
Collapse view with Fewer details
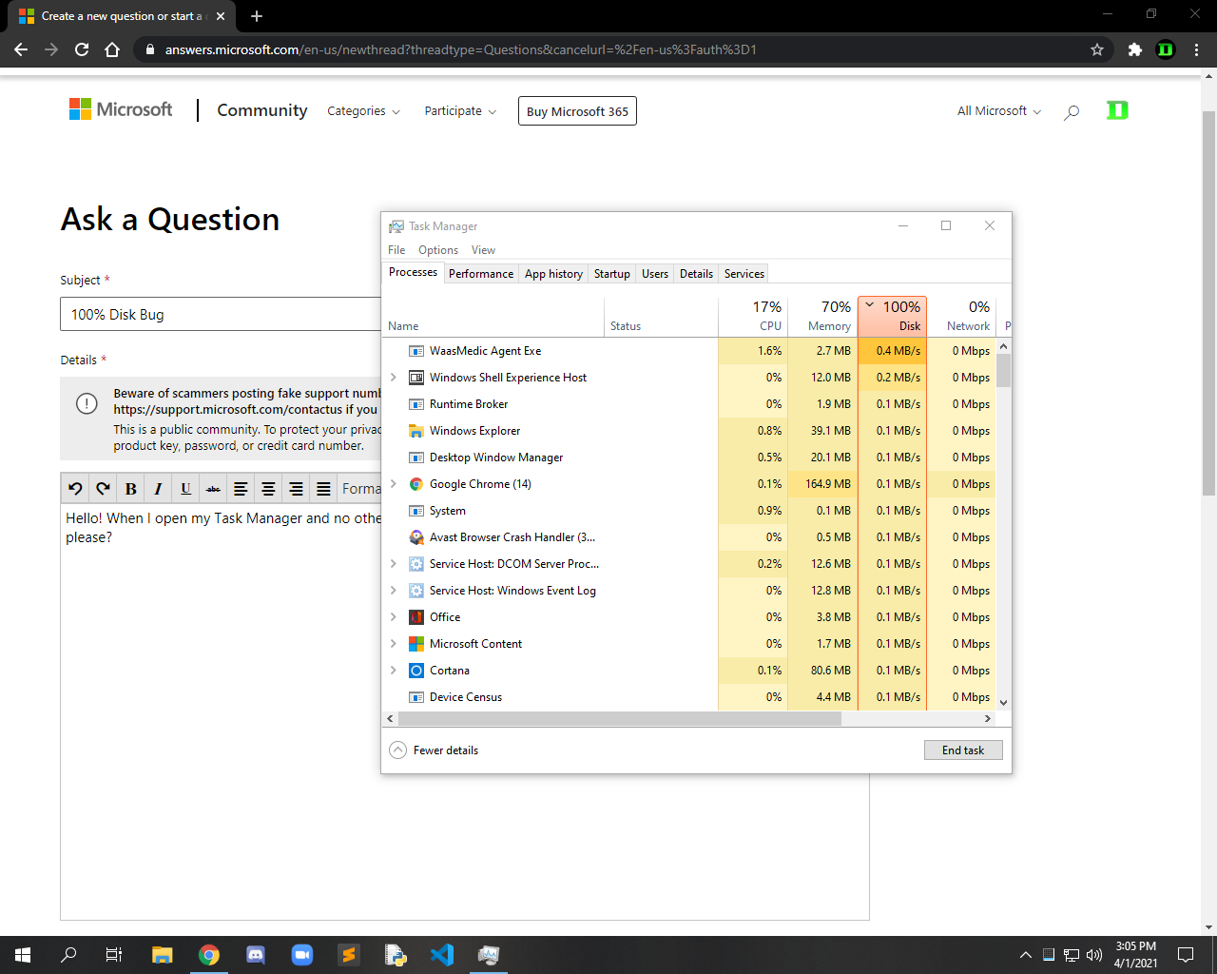pyautogui.click(x=434, y=750)
